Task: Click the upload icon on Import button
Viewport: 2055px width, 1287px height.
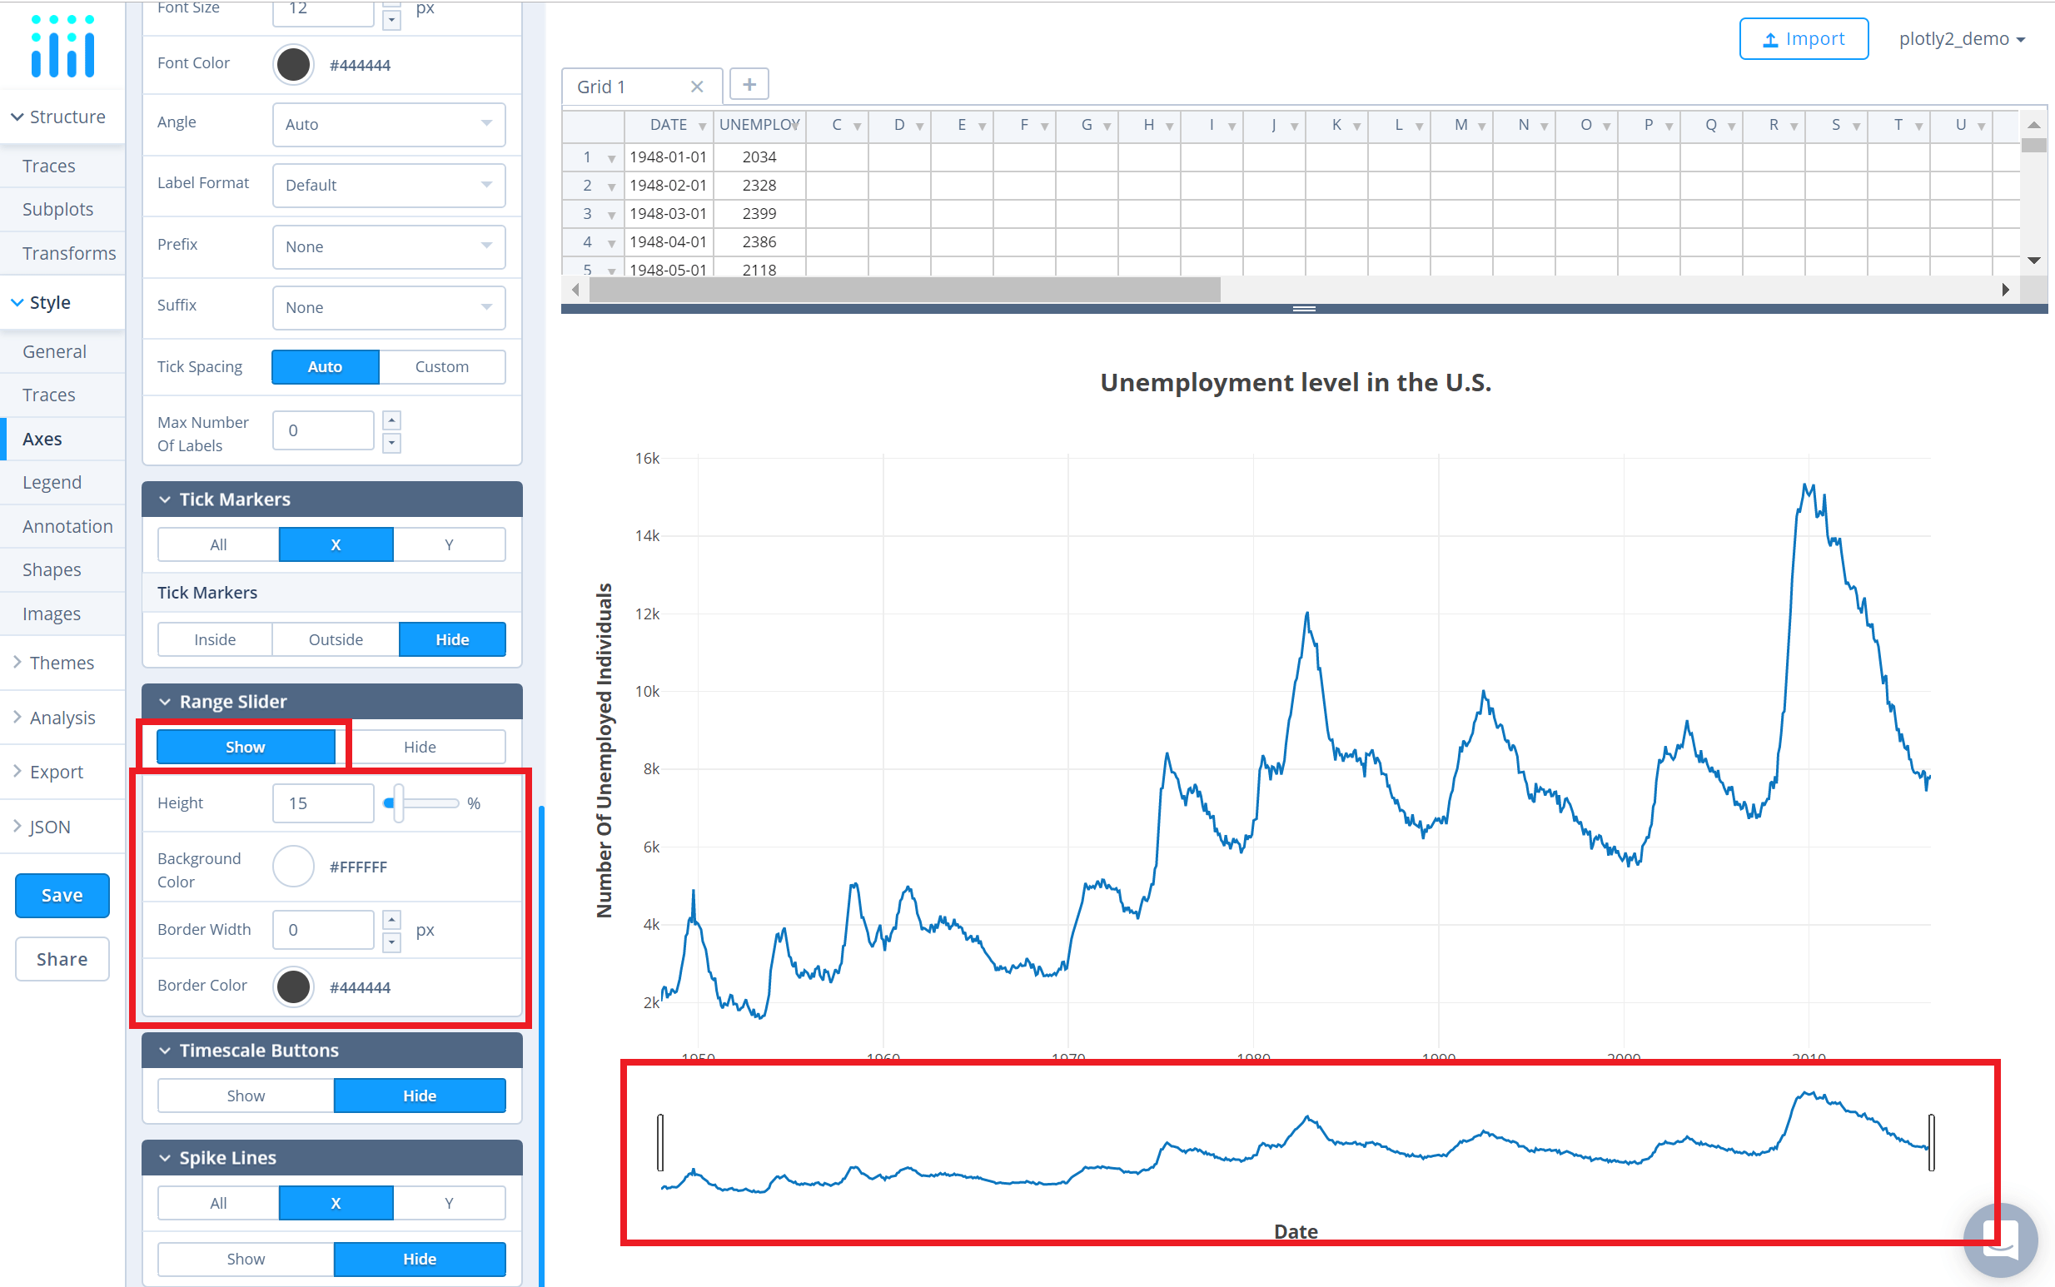Action: click(x=1771, y=40)
